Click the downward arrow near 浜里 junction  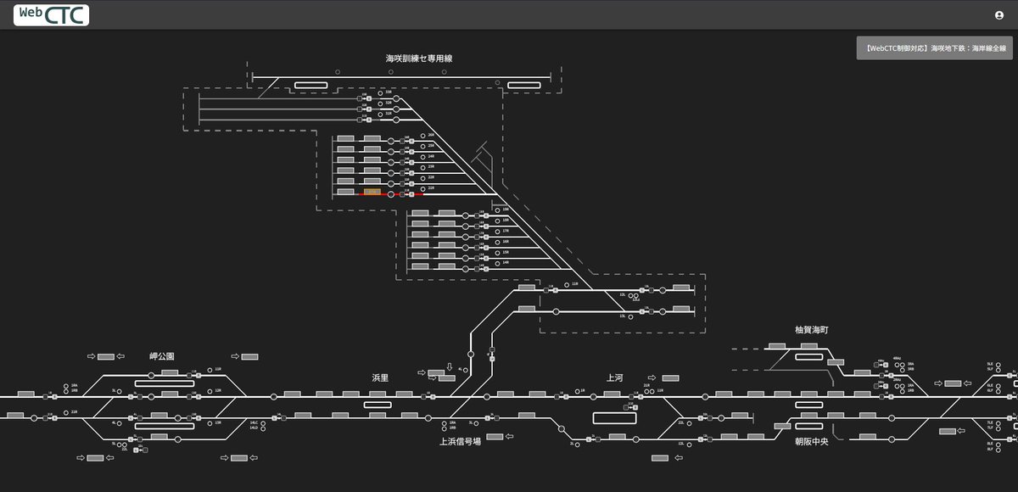click(x=450, y=366)
